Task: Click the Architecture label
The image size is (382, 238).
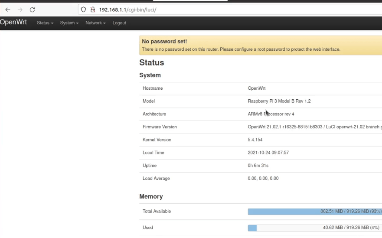Action: point(154,114)
